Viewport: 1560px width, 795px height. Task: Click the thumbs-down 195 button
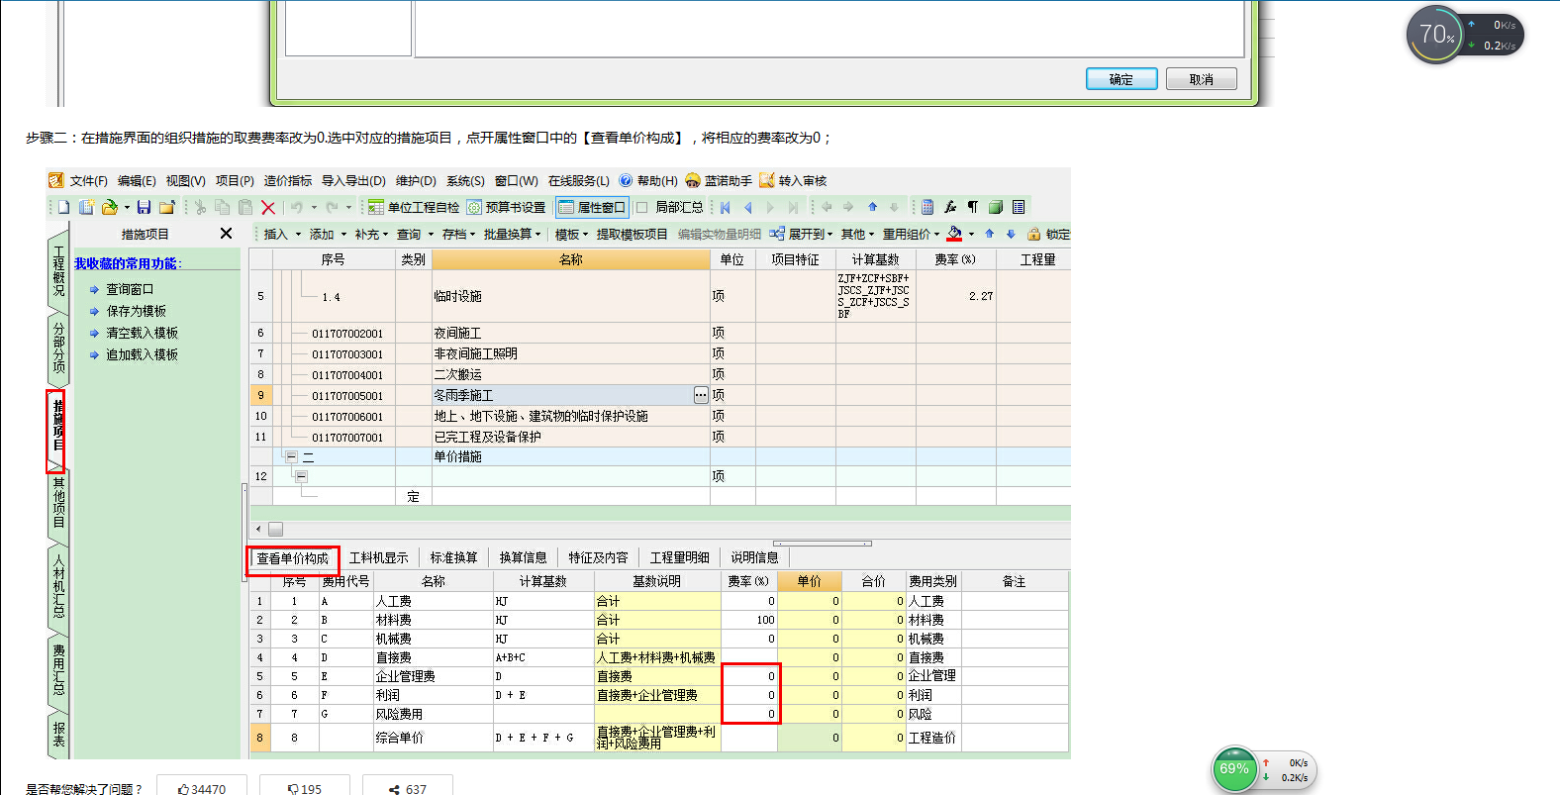tap(305, 788)
